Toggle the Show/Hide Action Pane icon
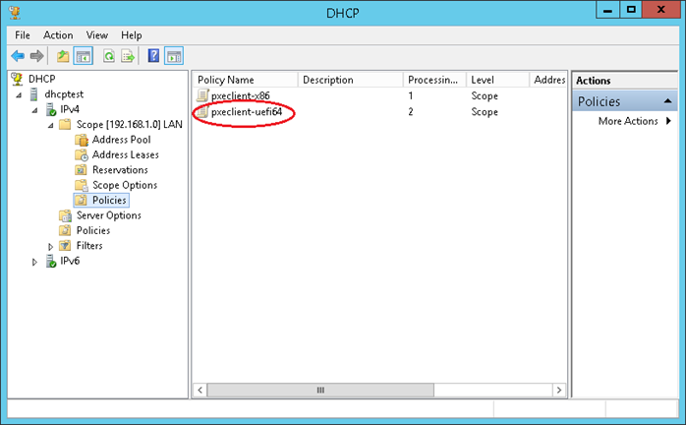The image size is (686, 425). (173, 56)
